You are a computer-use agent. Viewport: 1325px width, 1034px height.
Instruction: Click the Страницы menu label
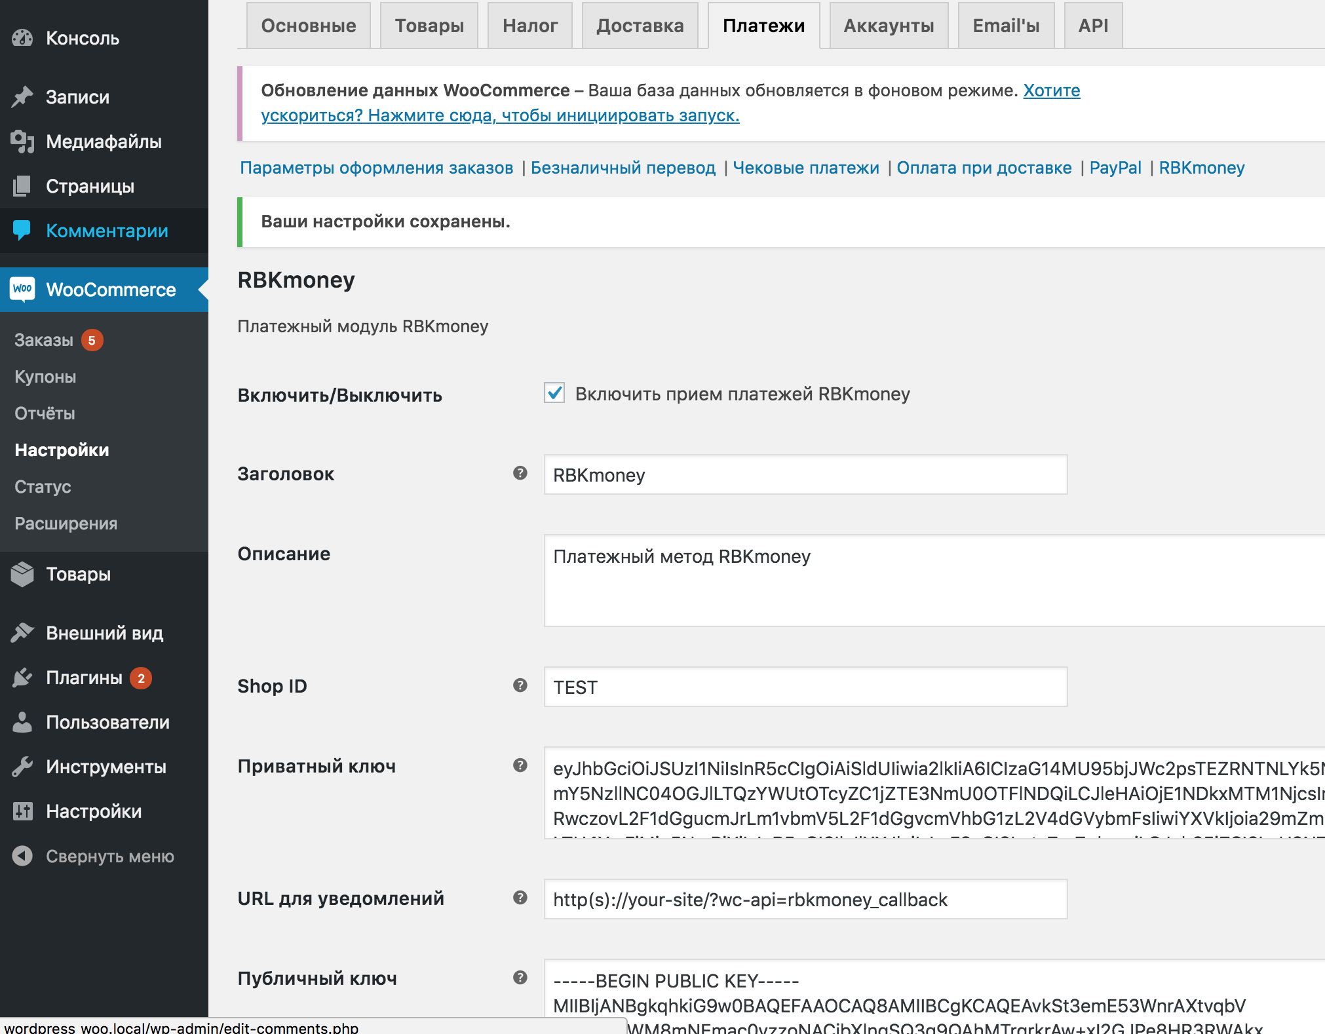(90, 187)
